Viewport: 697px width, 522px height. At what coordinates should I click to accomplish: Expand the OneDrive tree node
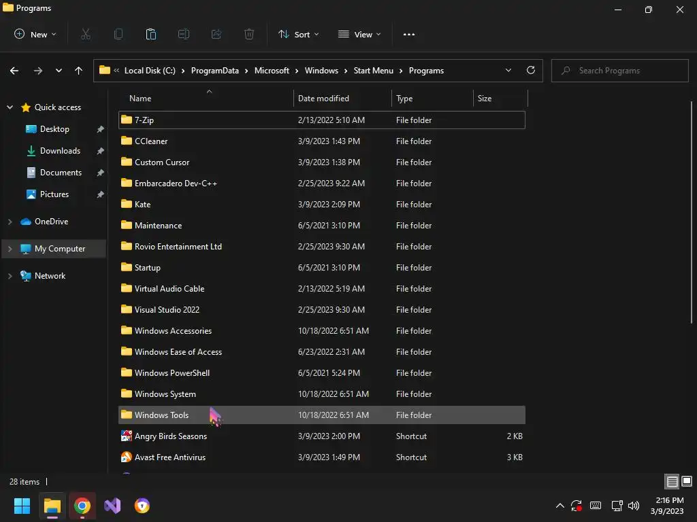[10, 222]
